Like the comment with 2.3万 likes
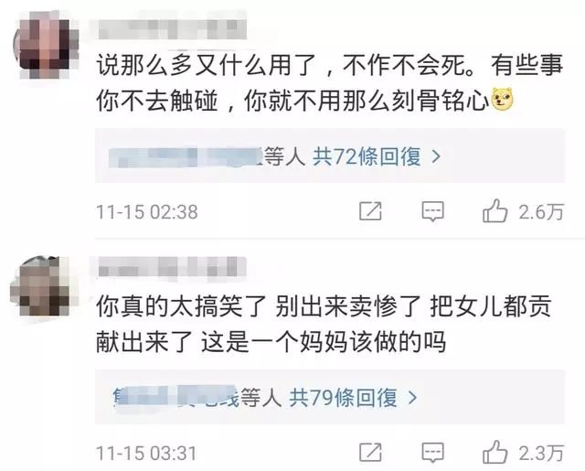Viewport: 585px width, 471px height. point(495,452)
